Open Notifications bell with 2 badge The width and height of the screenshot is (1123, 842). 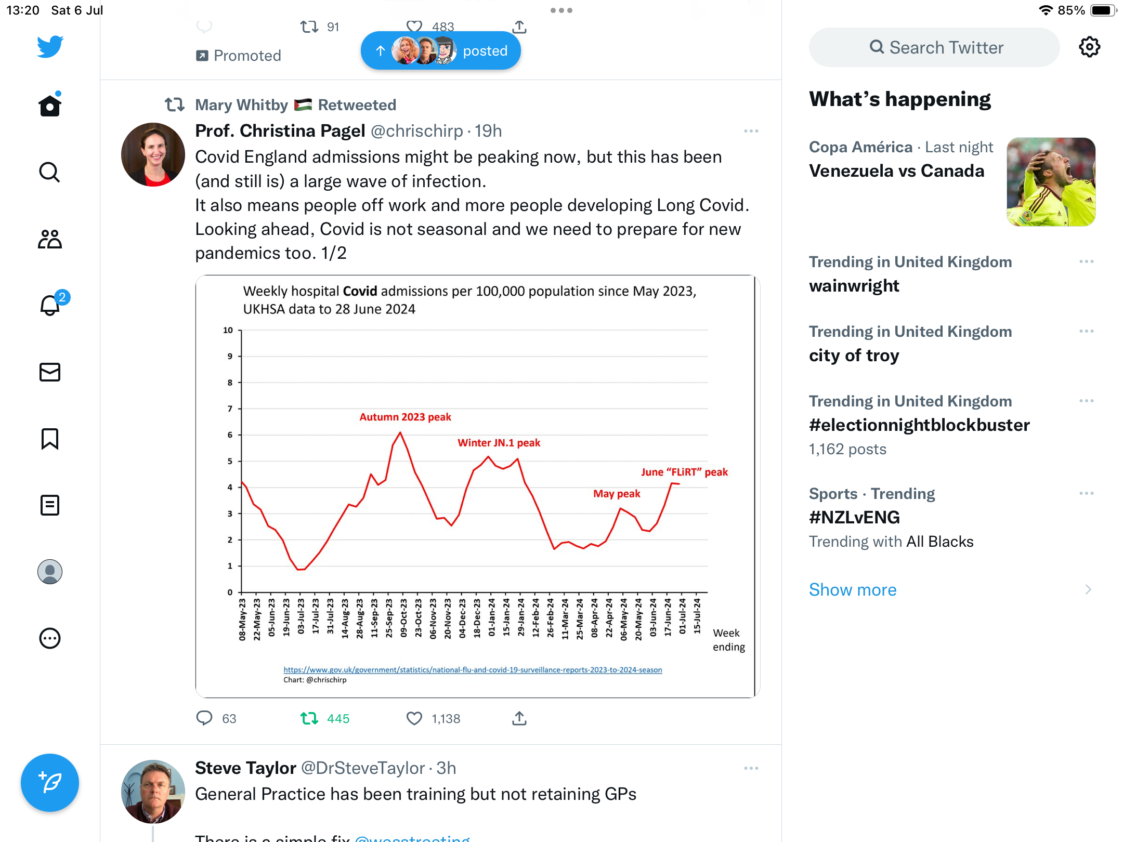point(50,305)
